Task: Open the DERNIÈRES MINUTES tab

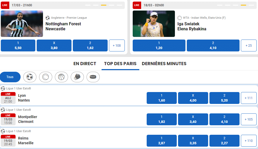Action: pyautogui.click(x=164, y=64)
